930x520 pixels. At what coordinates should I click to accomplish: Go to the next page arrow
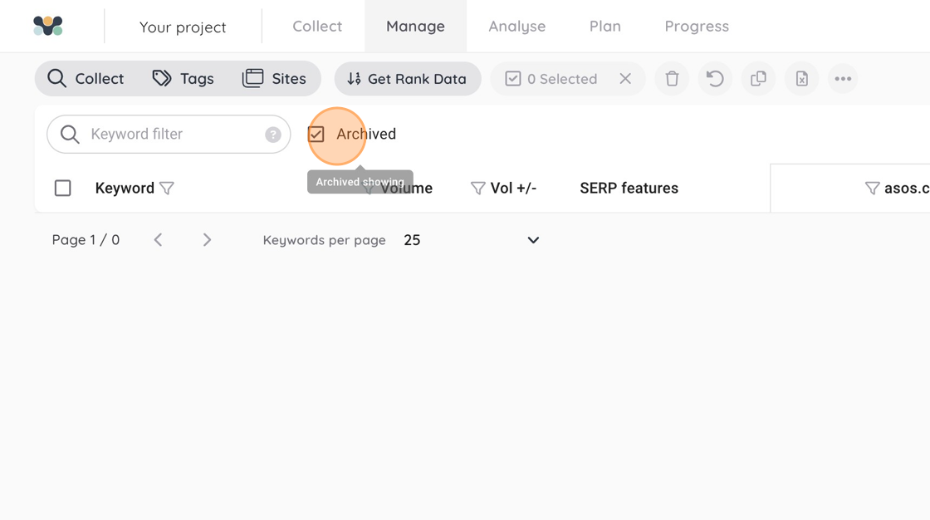[207, 240]
